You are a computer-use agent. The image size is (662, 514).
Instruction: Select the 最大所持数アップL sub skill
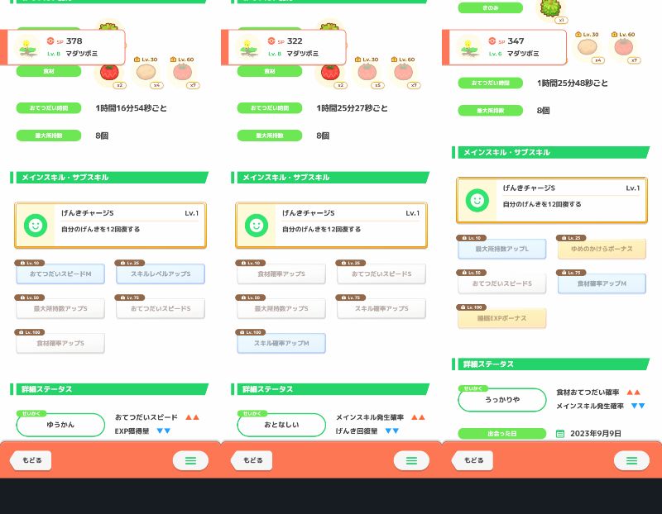(x=502, y=249)
